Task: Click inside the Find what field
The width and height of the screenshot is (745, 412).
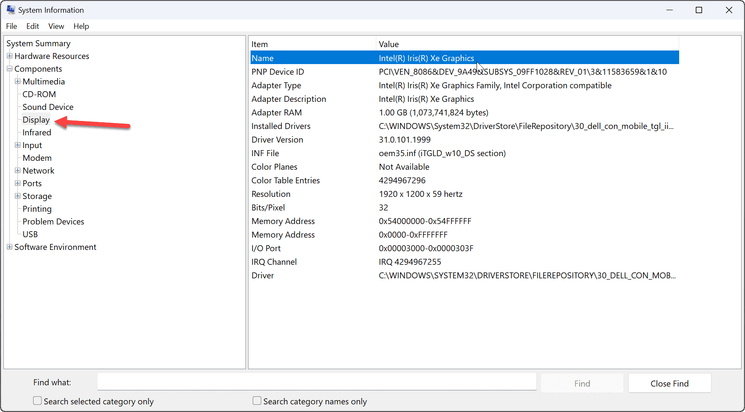Action: tap(316, 381)
